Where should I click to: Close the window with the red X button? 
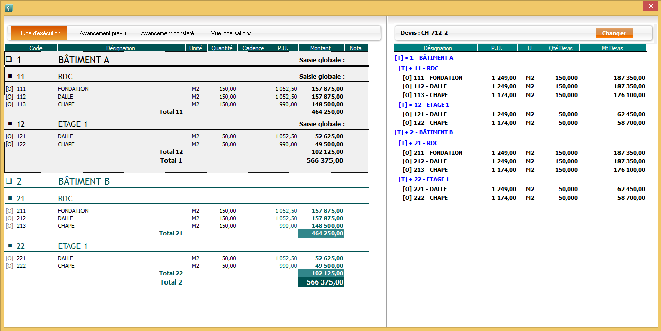650,6
